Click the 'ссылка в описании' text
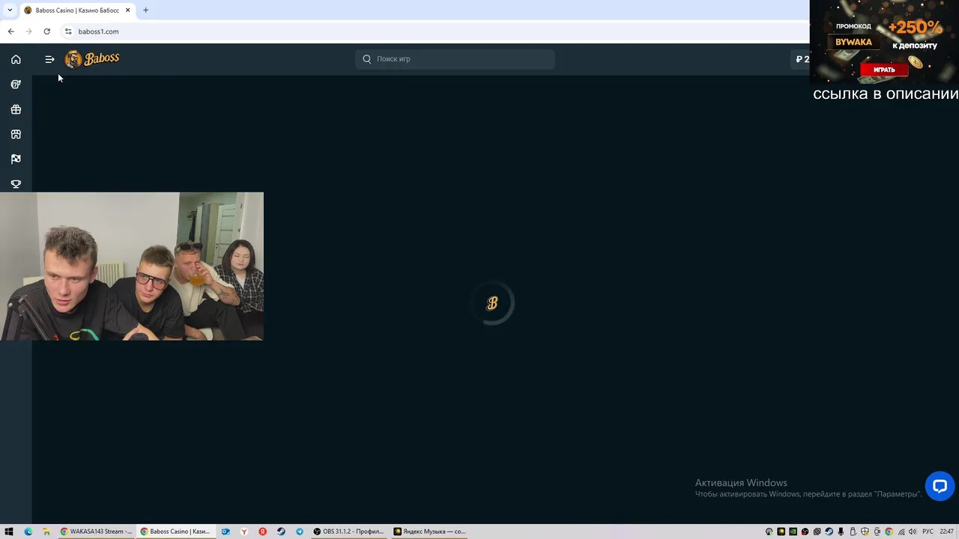This screenshot has height=539, width=959. 886,94
